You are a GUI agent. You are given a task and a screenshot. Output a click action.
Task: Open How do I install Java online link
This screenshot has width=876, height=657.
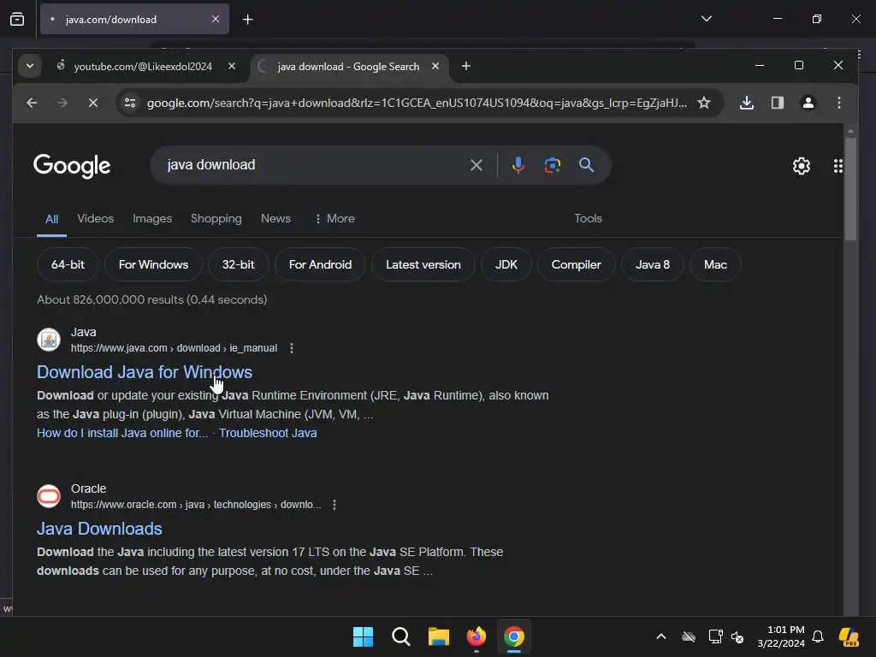[122, 433]
